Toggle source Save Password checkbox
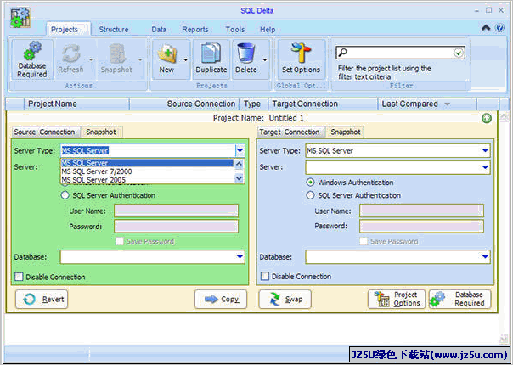Image resolution: width=513 pixels, height=365 pixels. click(x=120, y=241)
